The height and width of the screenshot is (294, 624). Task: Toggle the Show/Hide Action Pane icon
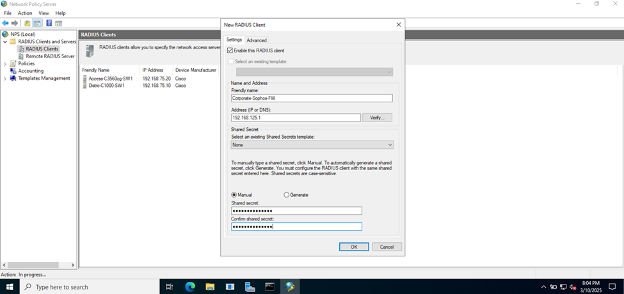pyautogui.click(x=58, y=23)
